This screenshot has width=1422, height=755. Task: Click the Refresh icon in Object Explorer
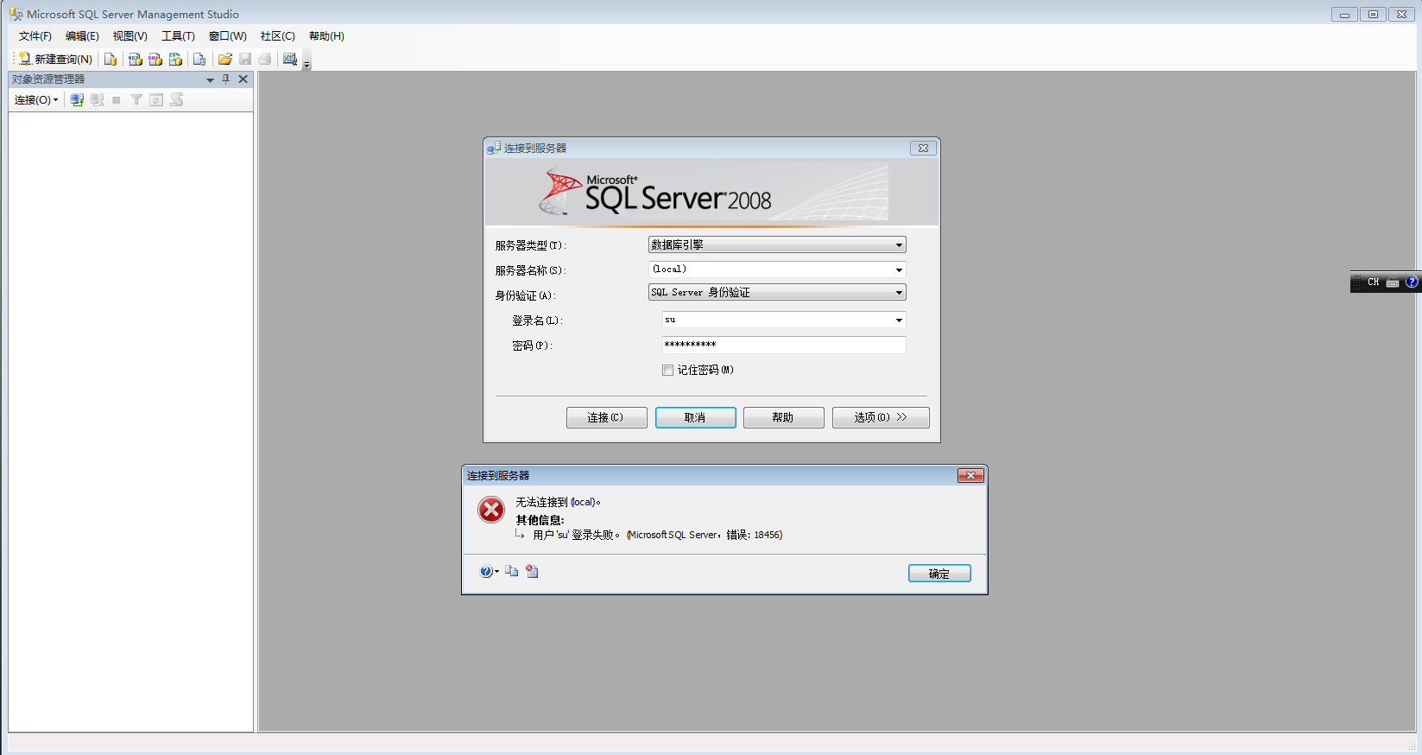[156, 100]
